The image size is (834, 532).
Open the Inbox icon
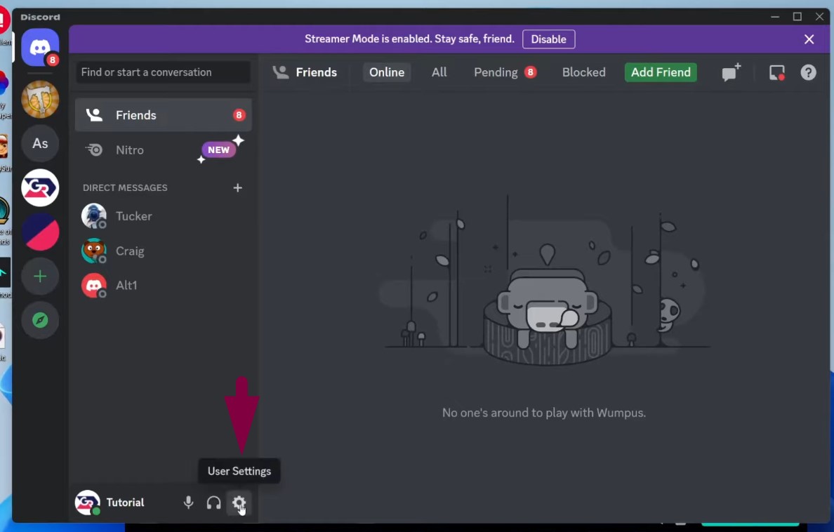(x=777, y=72)
